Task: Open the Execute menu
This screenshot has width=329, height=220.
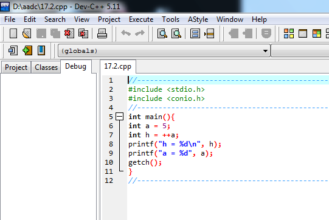Action: coord(141,19)
